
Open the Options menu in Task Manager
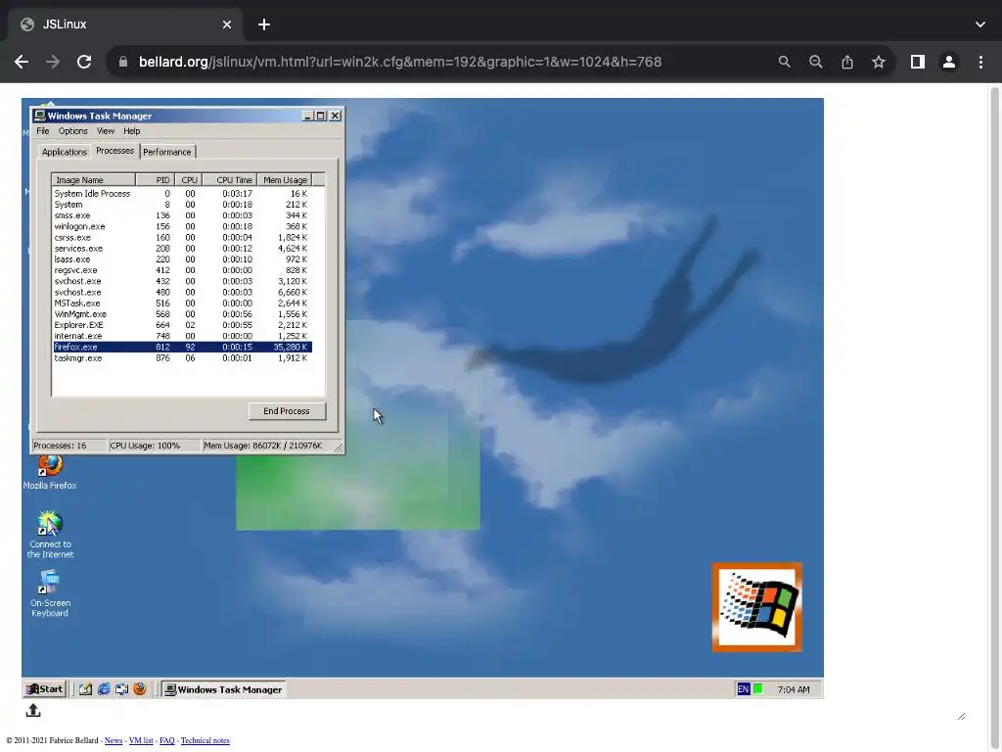[72, 131]
